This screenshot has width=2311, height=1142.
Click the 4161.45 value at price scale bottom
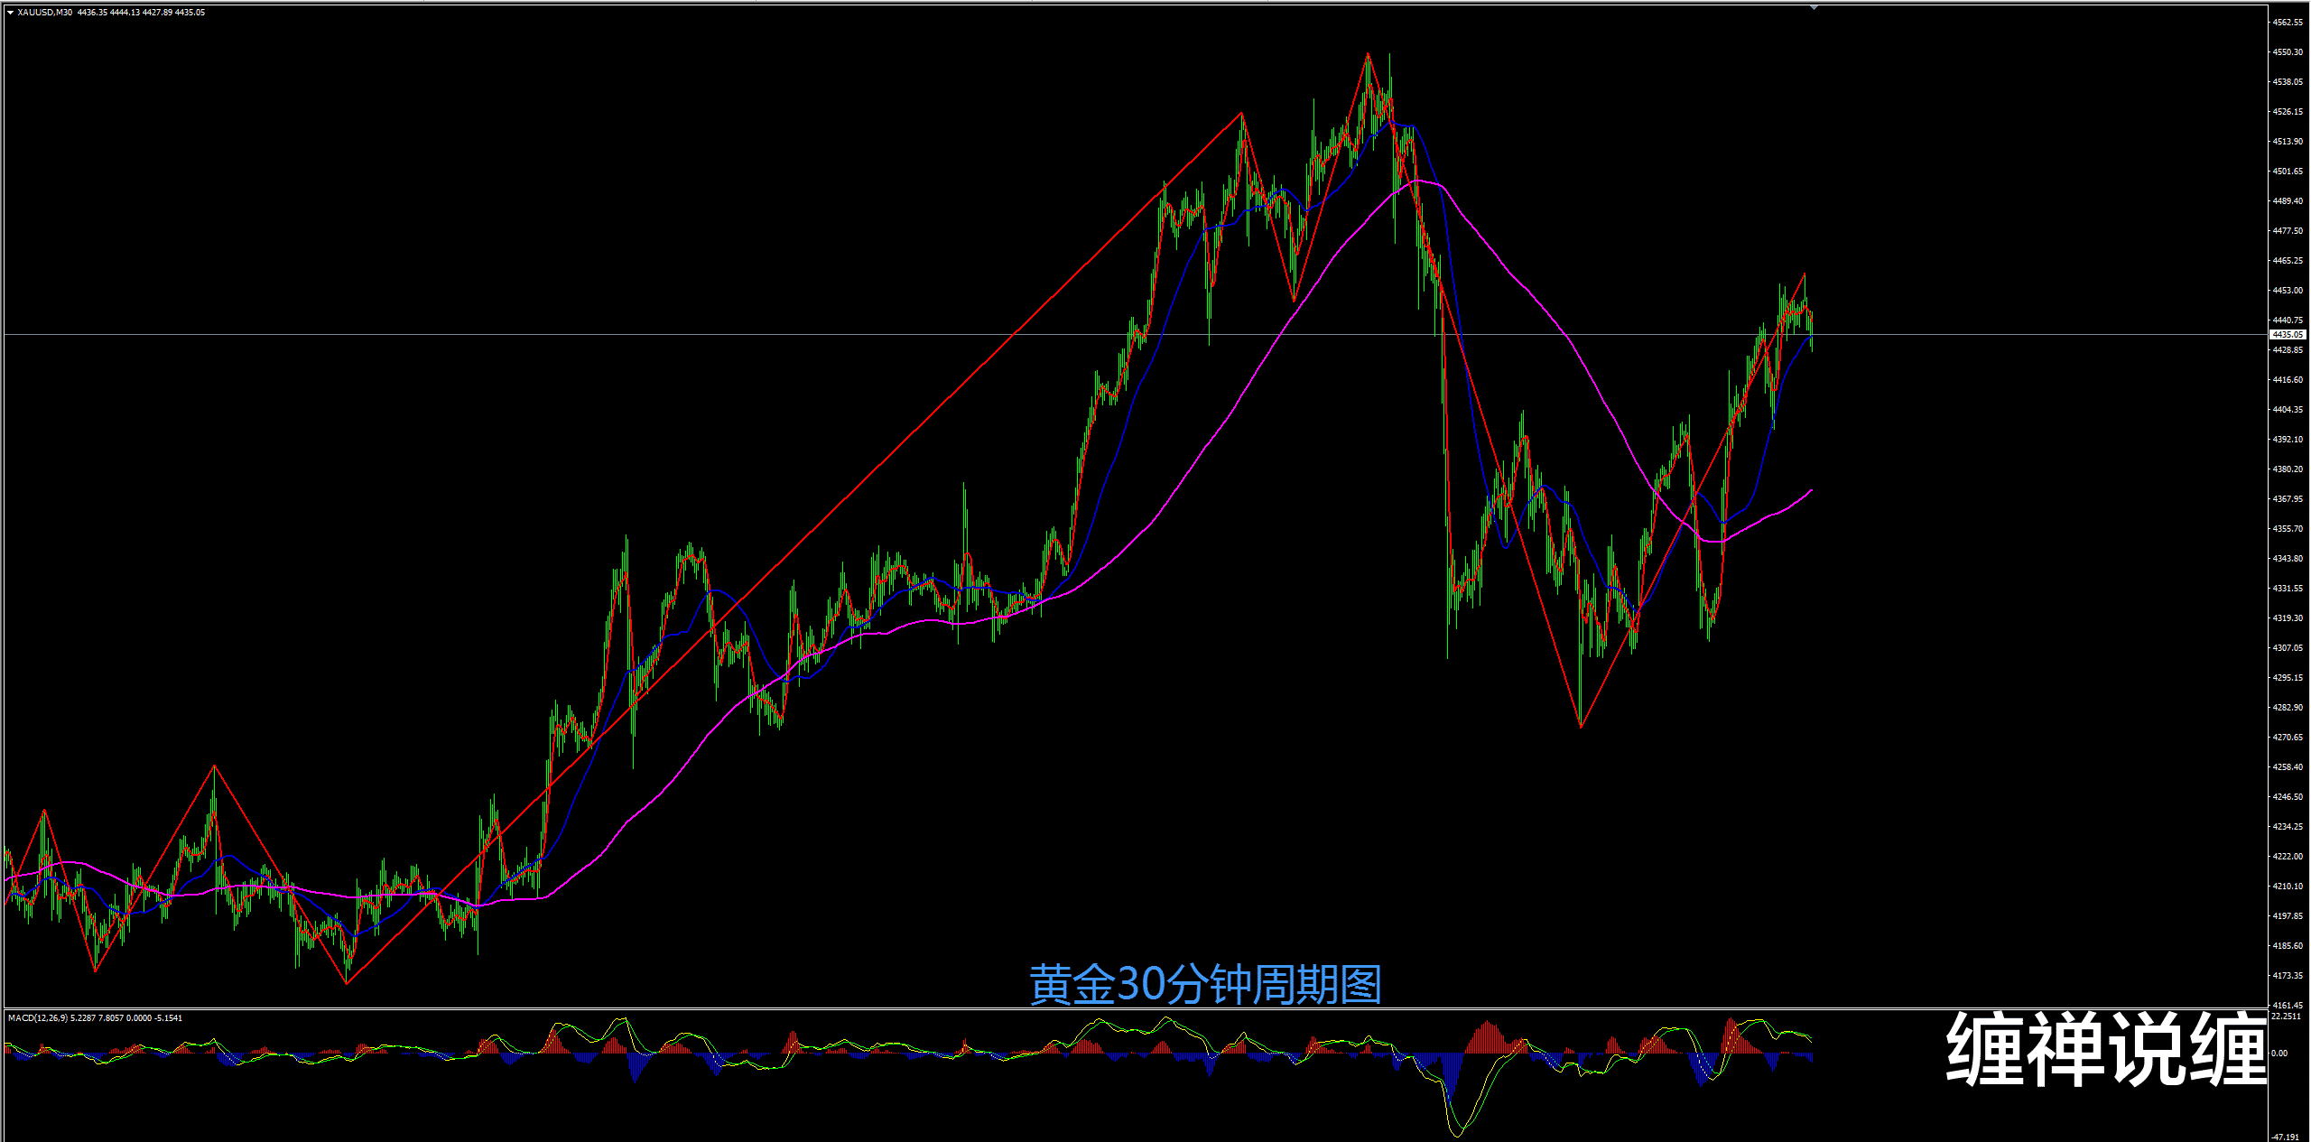(x=2288, y=1005)
